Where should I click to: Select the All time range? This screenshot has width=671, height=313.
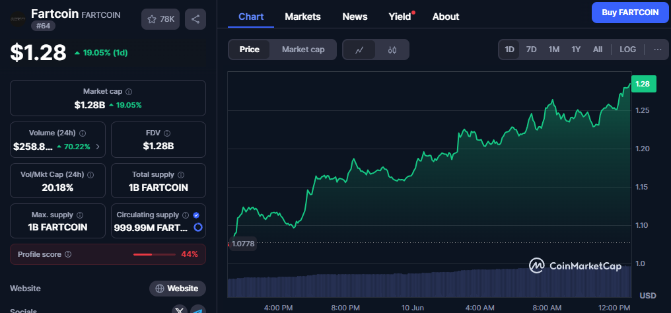pyautogui.click(x=598, y=50)
